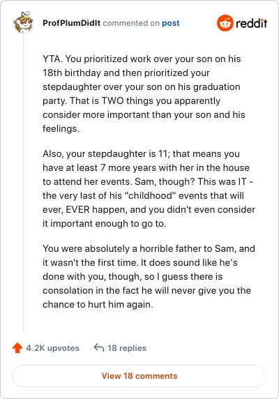Select the "4.2K upvotes" count
Screen dimensions: 279x399
(52, 348)
